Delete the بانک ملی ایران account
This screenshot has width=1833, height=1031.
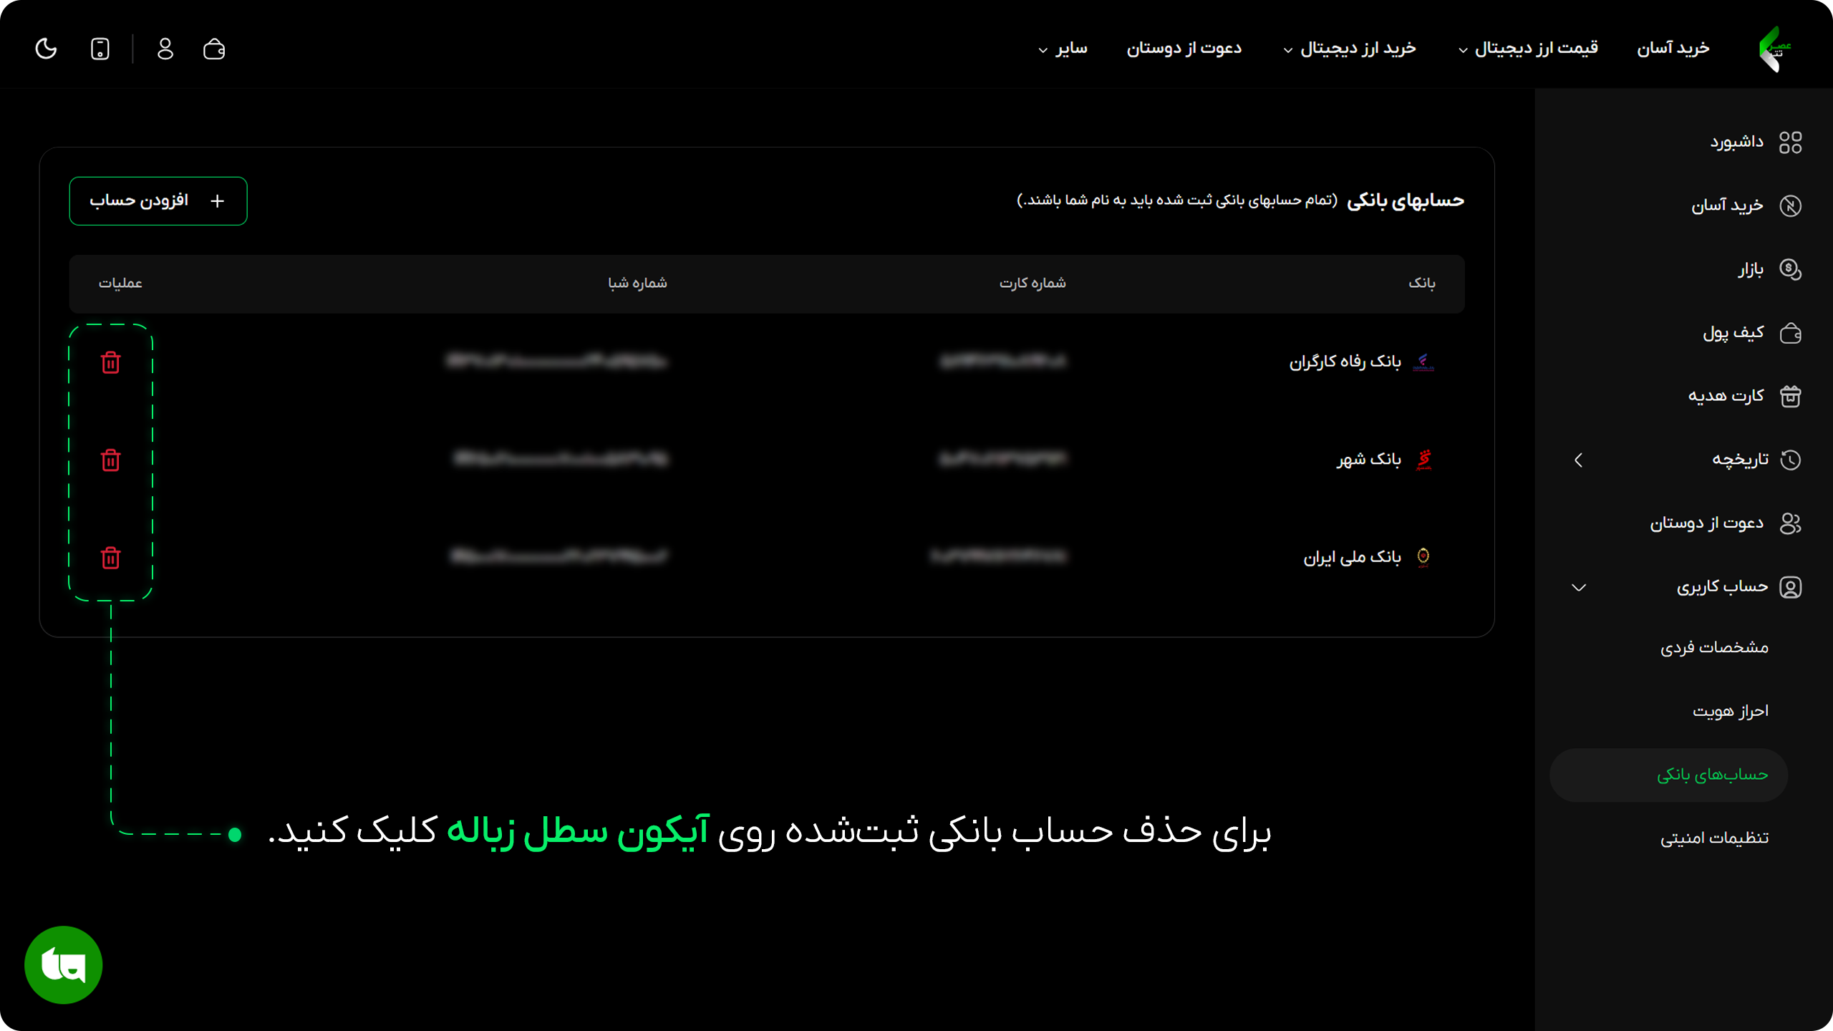pyautogui.click(x=110, y=557)
